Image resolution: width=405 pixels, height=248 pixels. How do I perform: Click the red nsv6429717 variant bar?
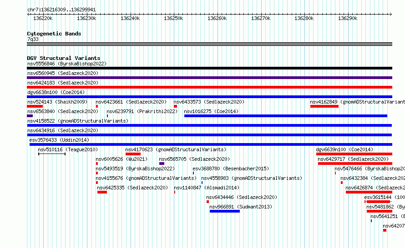355,164
